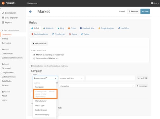Screen dimensions: 160x119
Task: Click the Help question mark icon
Action: [152, 3]
